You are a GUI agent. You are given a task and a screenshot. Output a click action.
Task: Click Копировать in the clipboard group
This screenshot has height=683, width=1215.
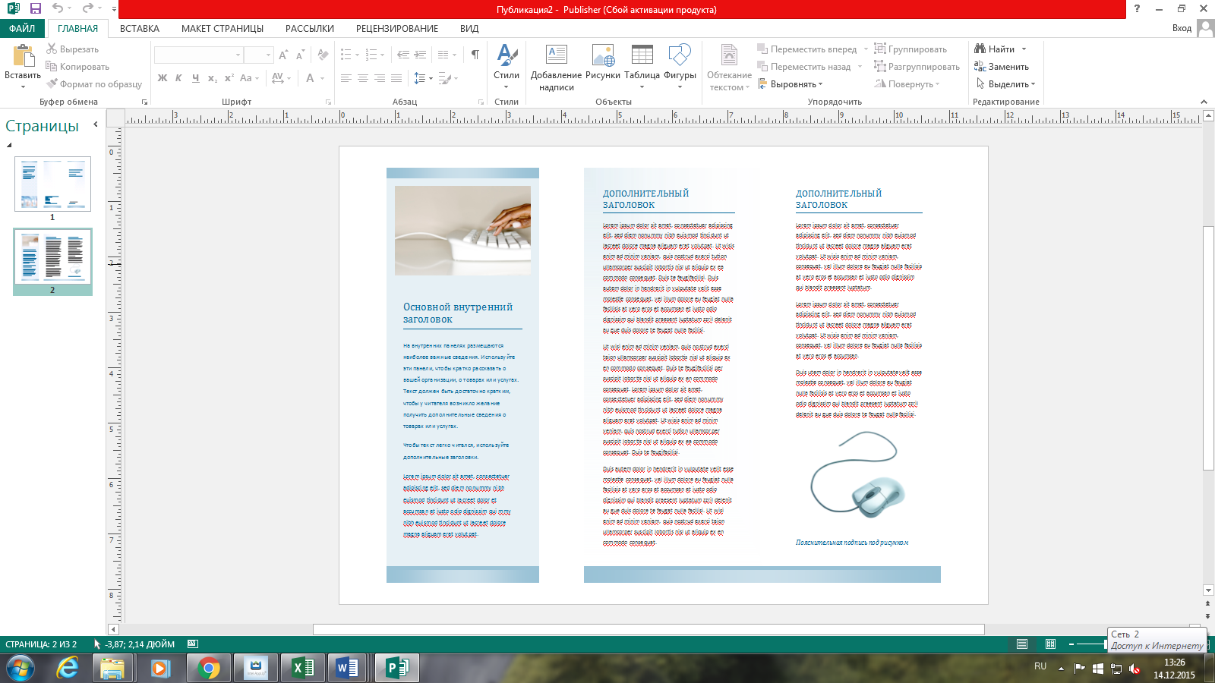point(77,67)
